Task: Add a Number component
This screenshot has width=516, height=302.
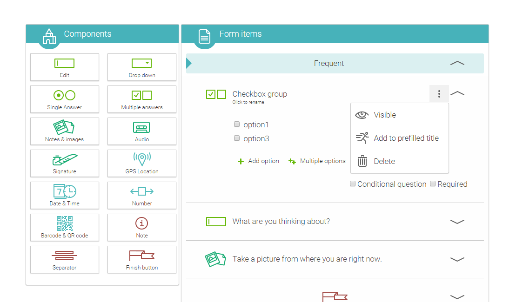Action: click(142, 195)
